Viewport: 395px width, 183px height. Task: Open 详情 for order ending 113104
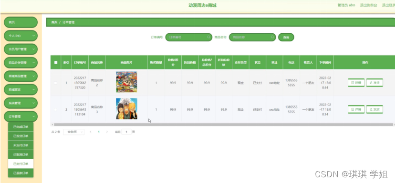(356, 109)
